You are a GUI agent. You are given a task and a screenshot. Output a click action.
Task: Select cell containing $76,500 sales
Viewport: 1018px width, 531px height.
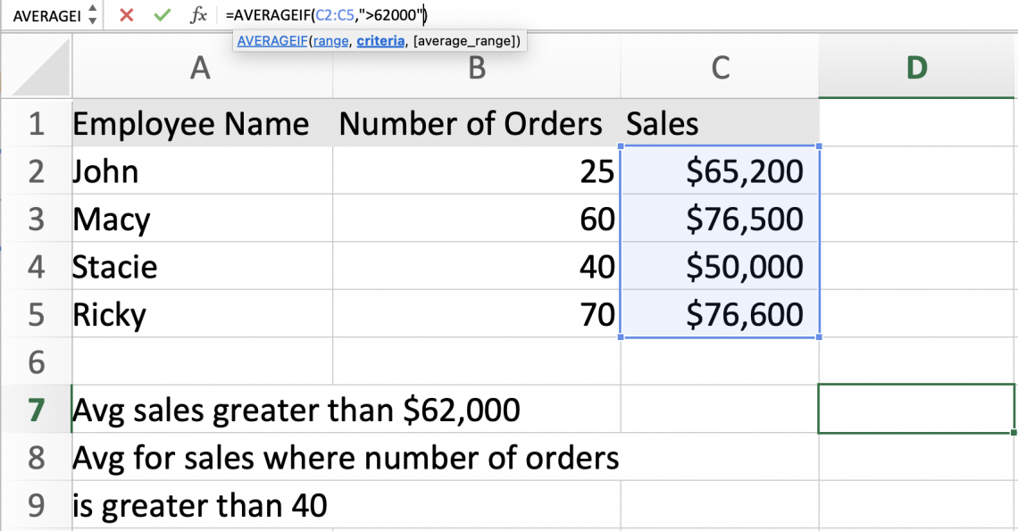720,219
